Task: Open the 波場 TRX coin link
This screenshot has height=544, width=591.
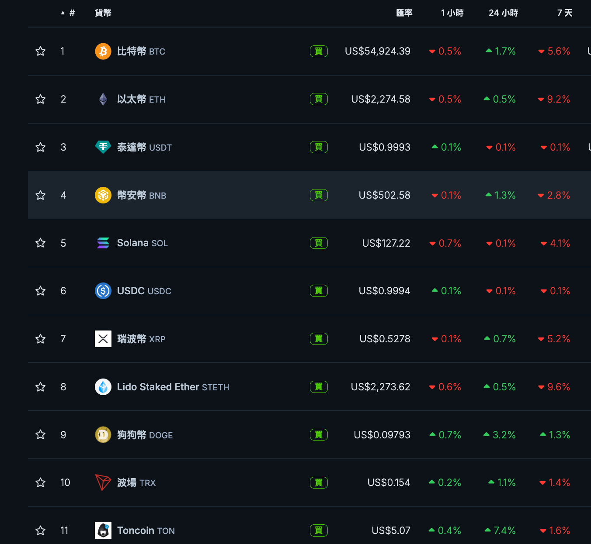Action: tap(136, 483)
